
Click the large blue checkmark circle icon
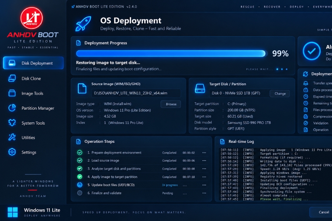(311, 51)
